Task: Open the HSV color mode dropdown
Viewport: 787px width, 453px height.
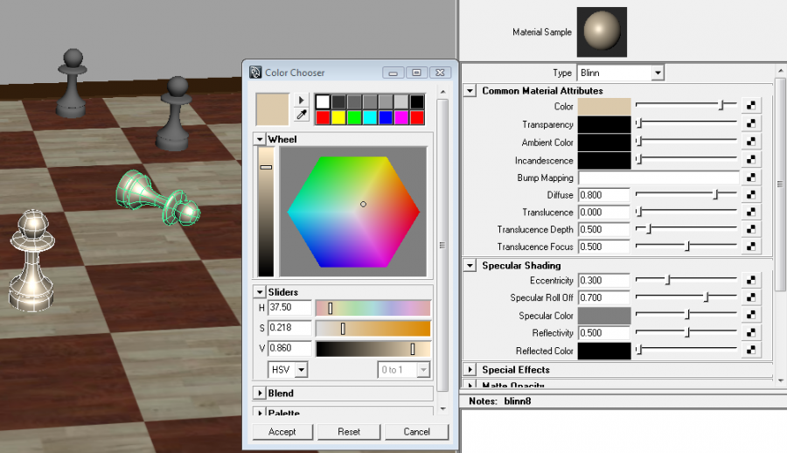Action: tap(289, 370)
